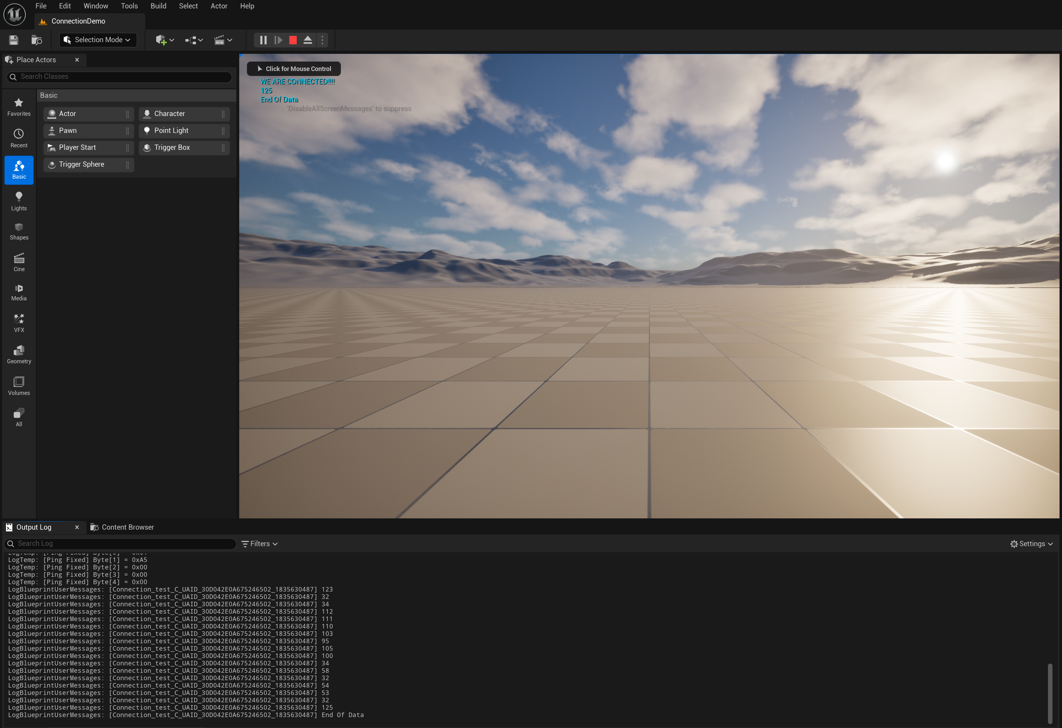Image resolution: width=1062 pixels, height=728 pixels.
Task: Pause the play-in-editor simulation
Action: point(263,40)
